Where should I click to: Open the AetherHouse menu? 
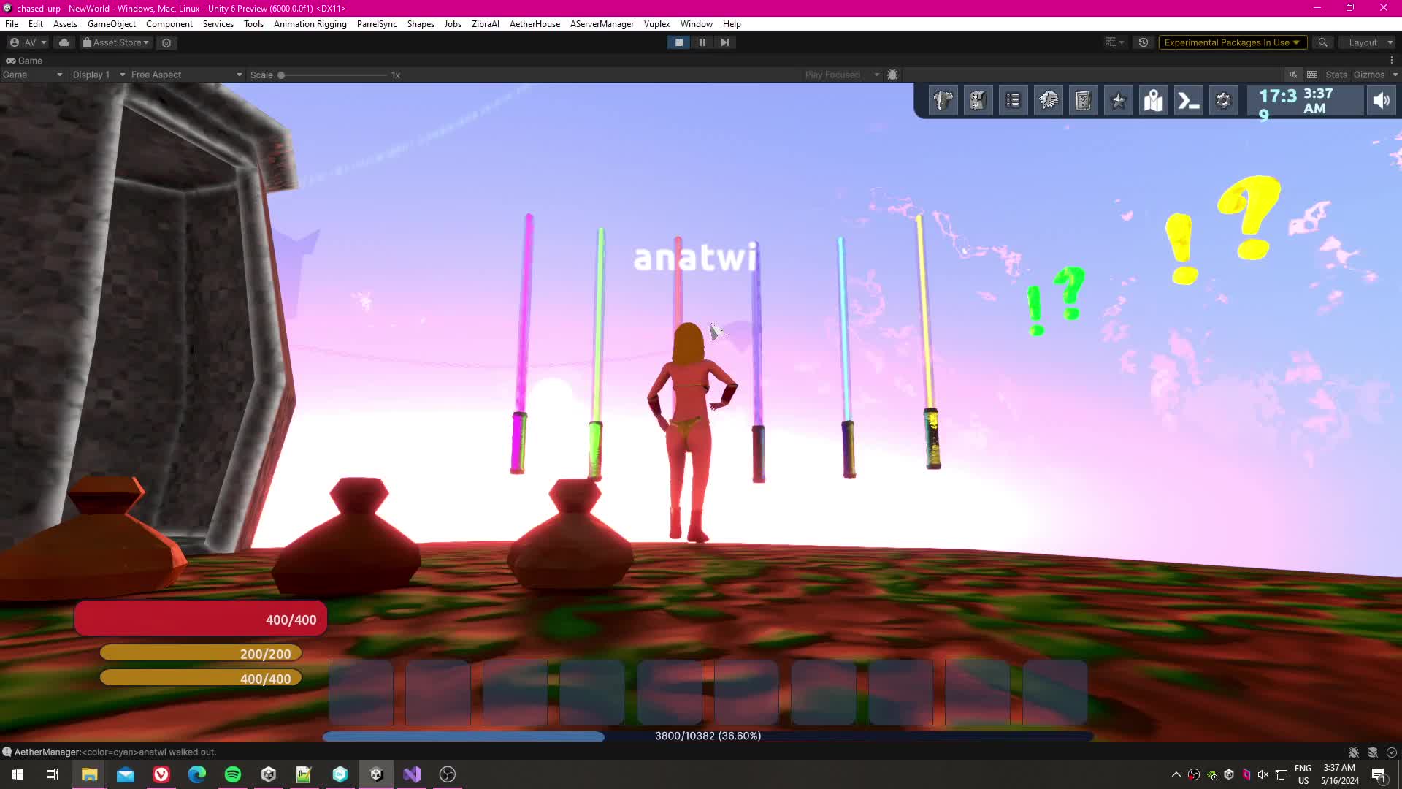point(535,24)
